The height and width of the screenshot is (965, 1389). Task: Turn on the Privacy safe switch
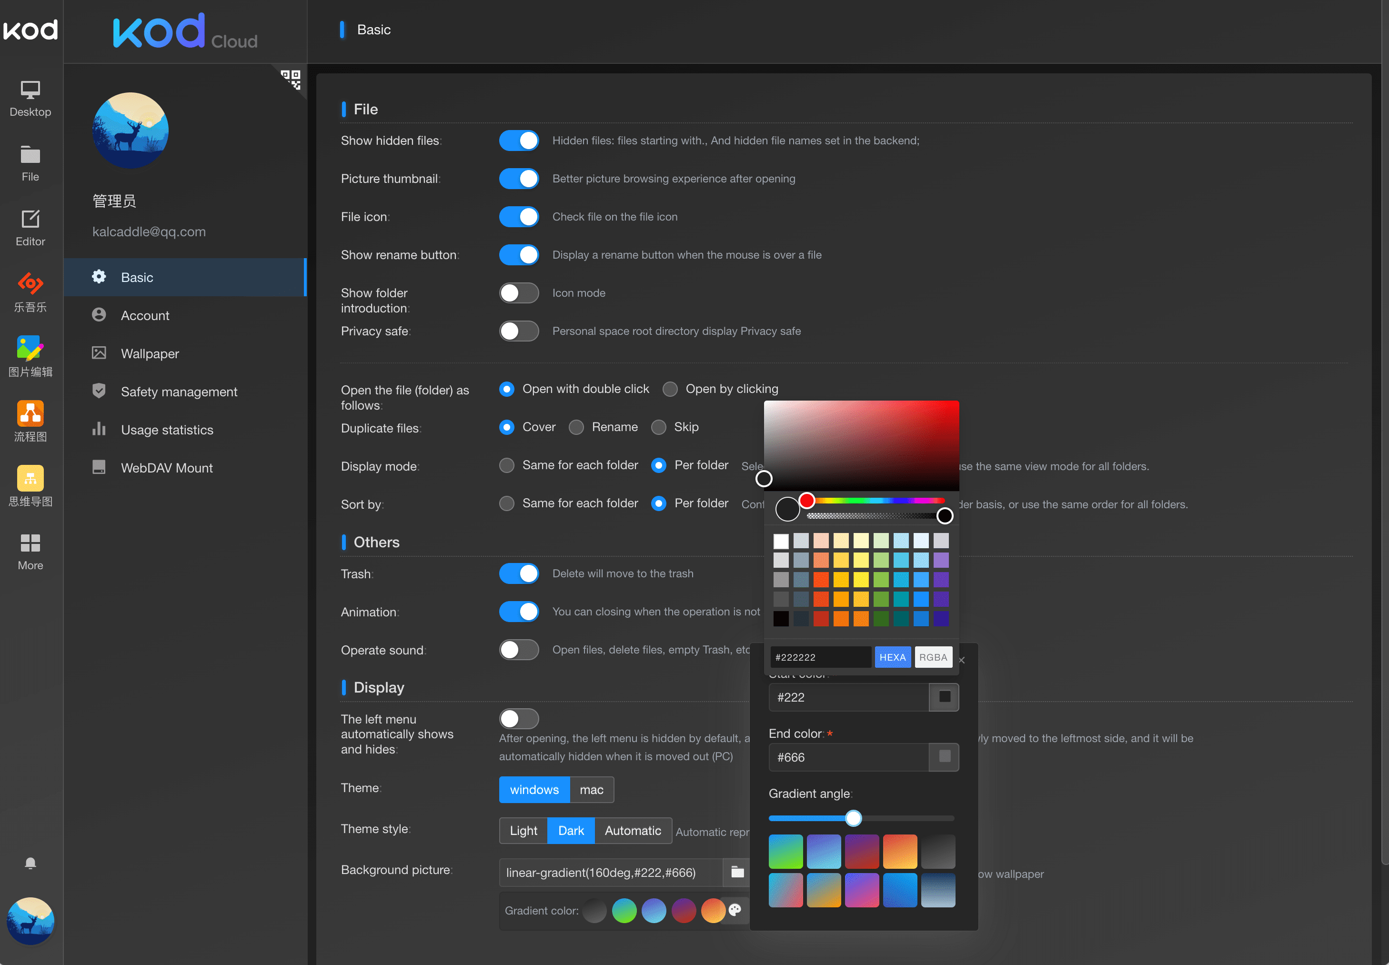tap(519, 331)
